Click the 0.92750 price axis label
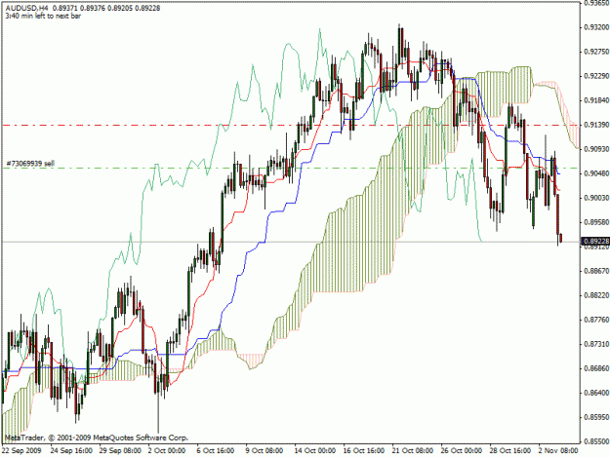 click(596, 52)
